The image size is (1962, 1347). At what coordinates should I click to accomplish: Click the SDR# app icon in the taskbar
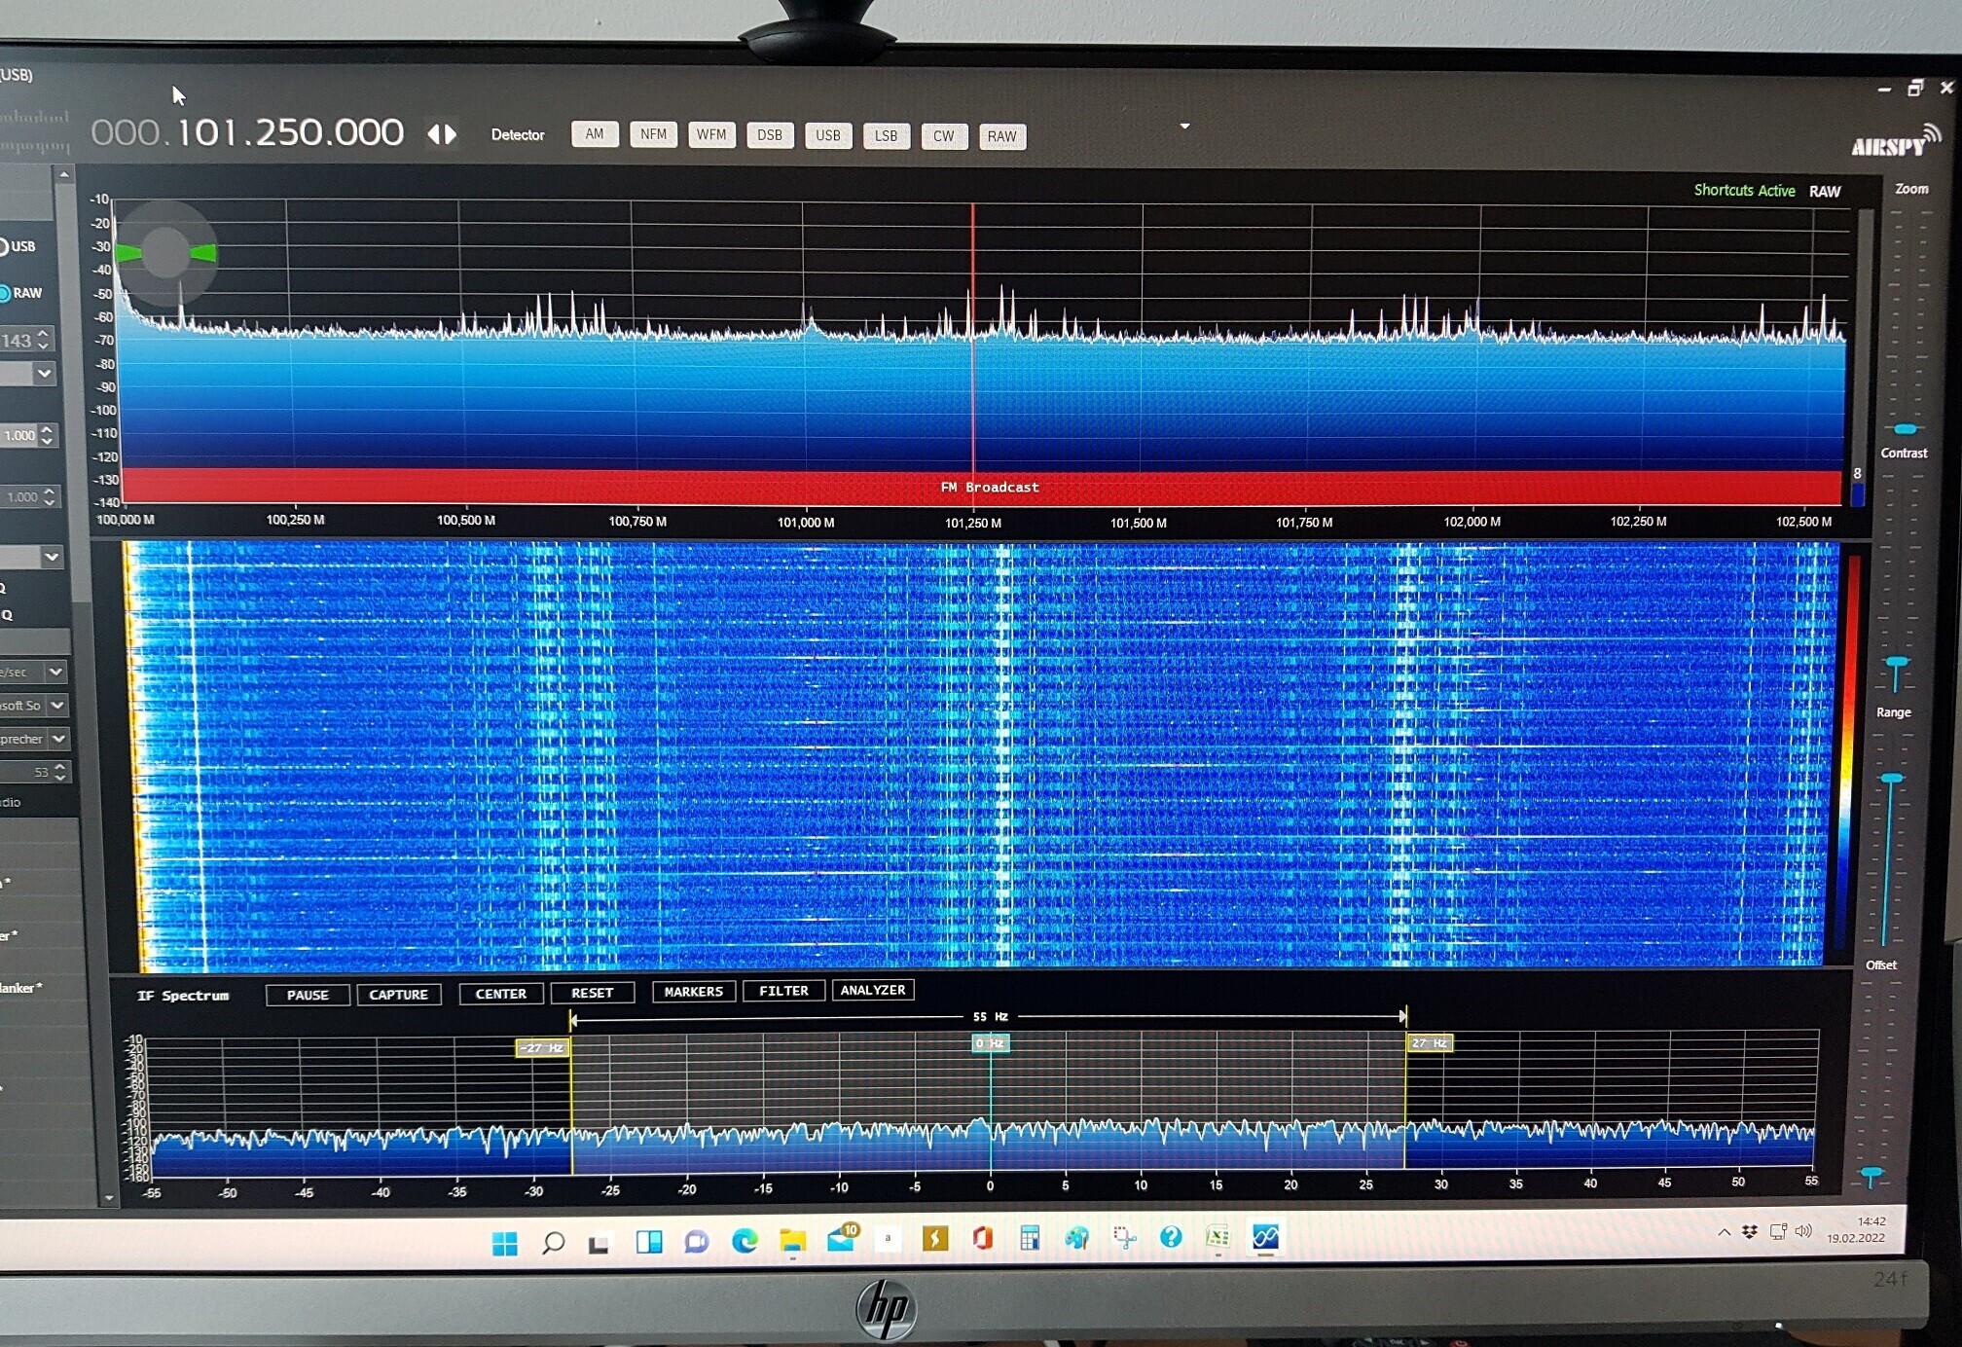[1265, 1237]
